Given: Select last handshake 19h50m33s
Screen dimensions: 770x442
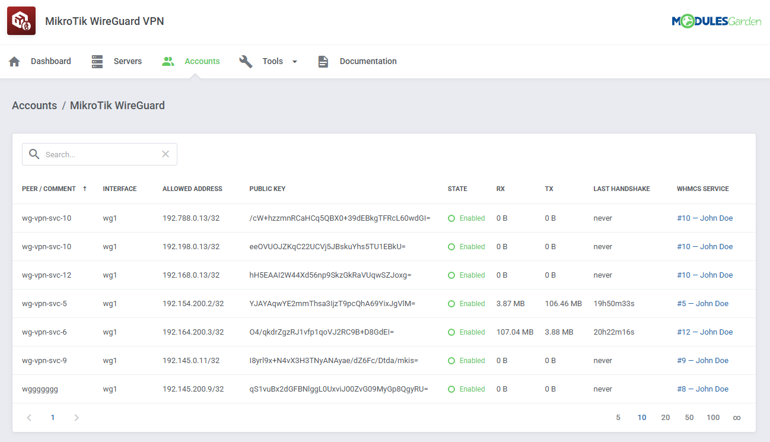Looking at the screenshot, I should tap(614, 304).
